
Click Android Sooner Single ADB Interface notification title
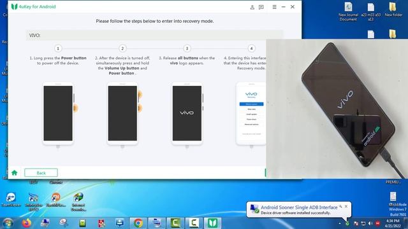coord(299,207)
